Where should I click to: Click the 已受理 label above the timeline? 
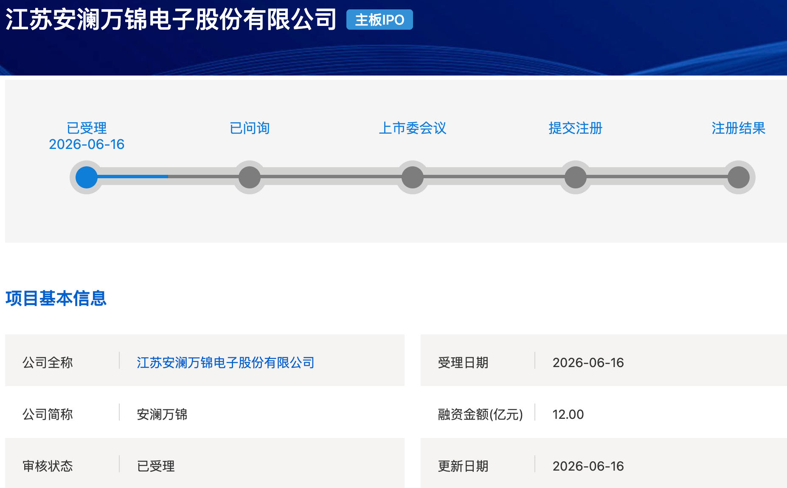[87, 128]
